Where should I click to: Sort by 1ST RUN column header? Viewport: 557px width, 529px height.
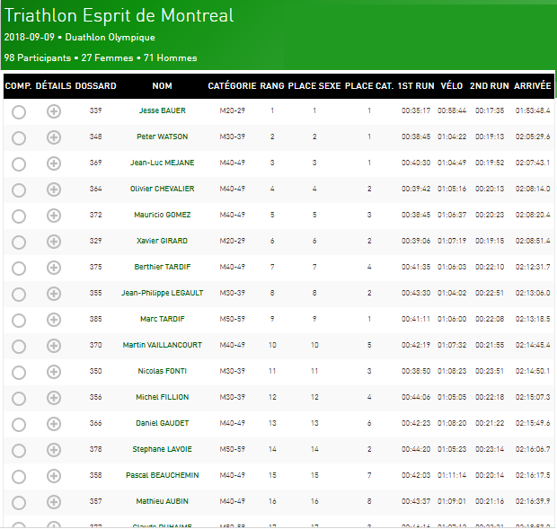416,86
